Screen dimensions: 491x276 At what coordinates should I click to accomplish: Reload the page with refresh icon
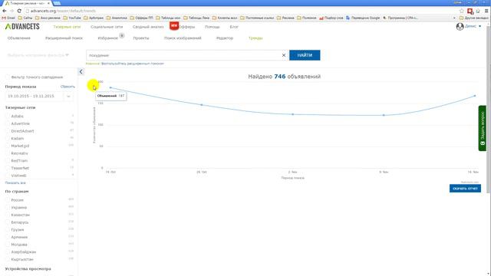pyautogui.click(x=19, y=11)
